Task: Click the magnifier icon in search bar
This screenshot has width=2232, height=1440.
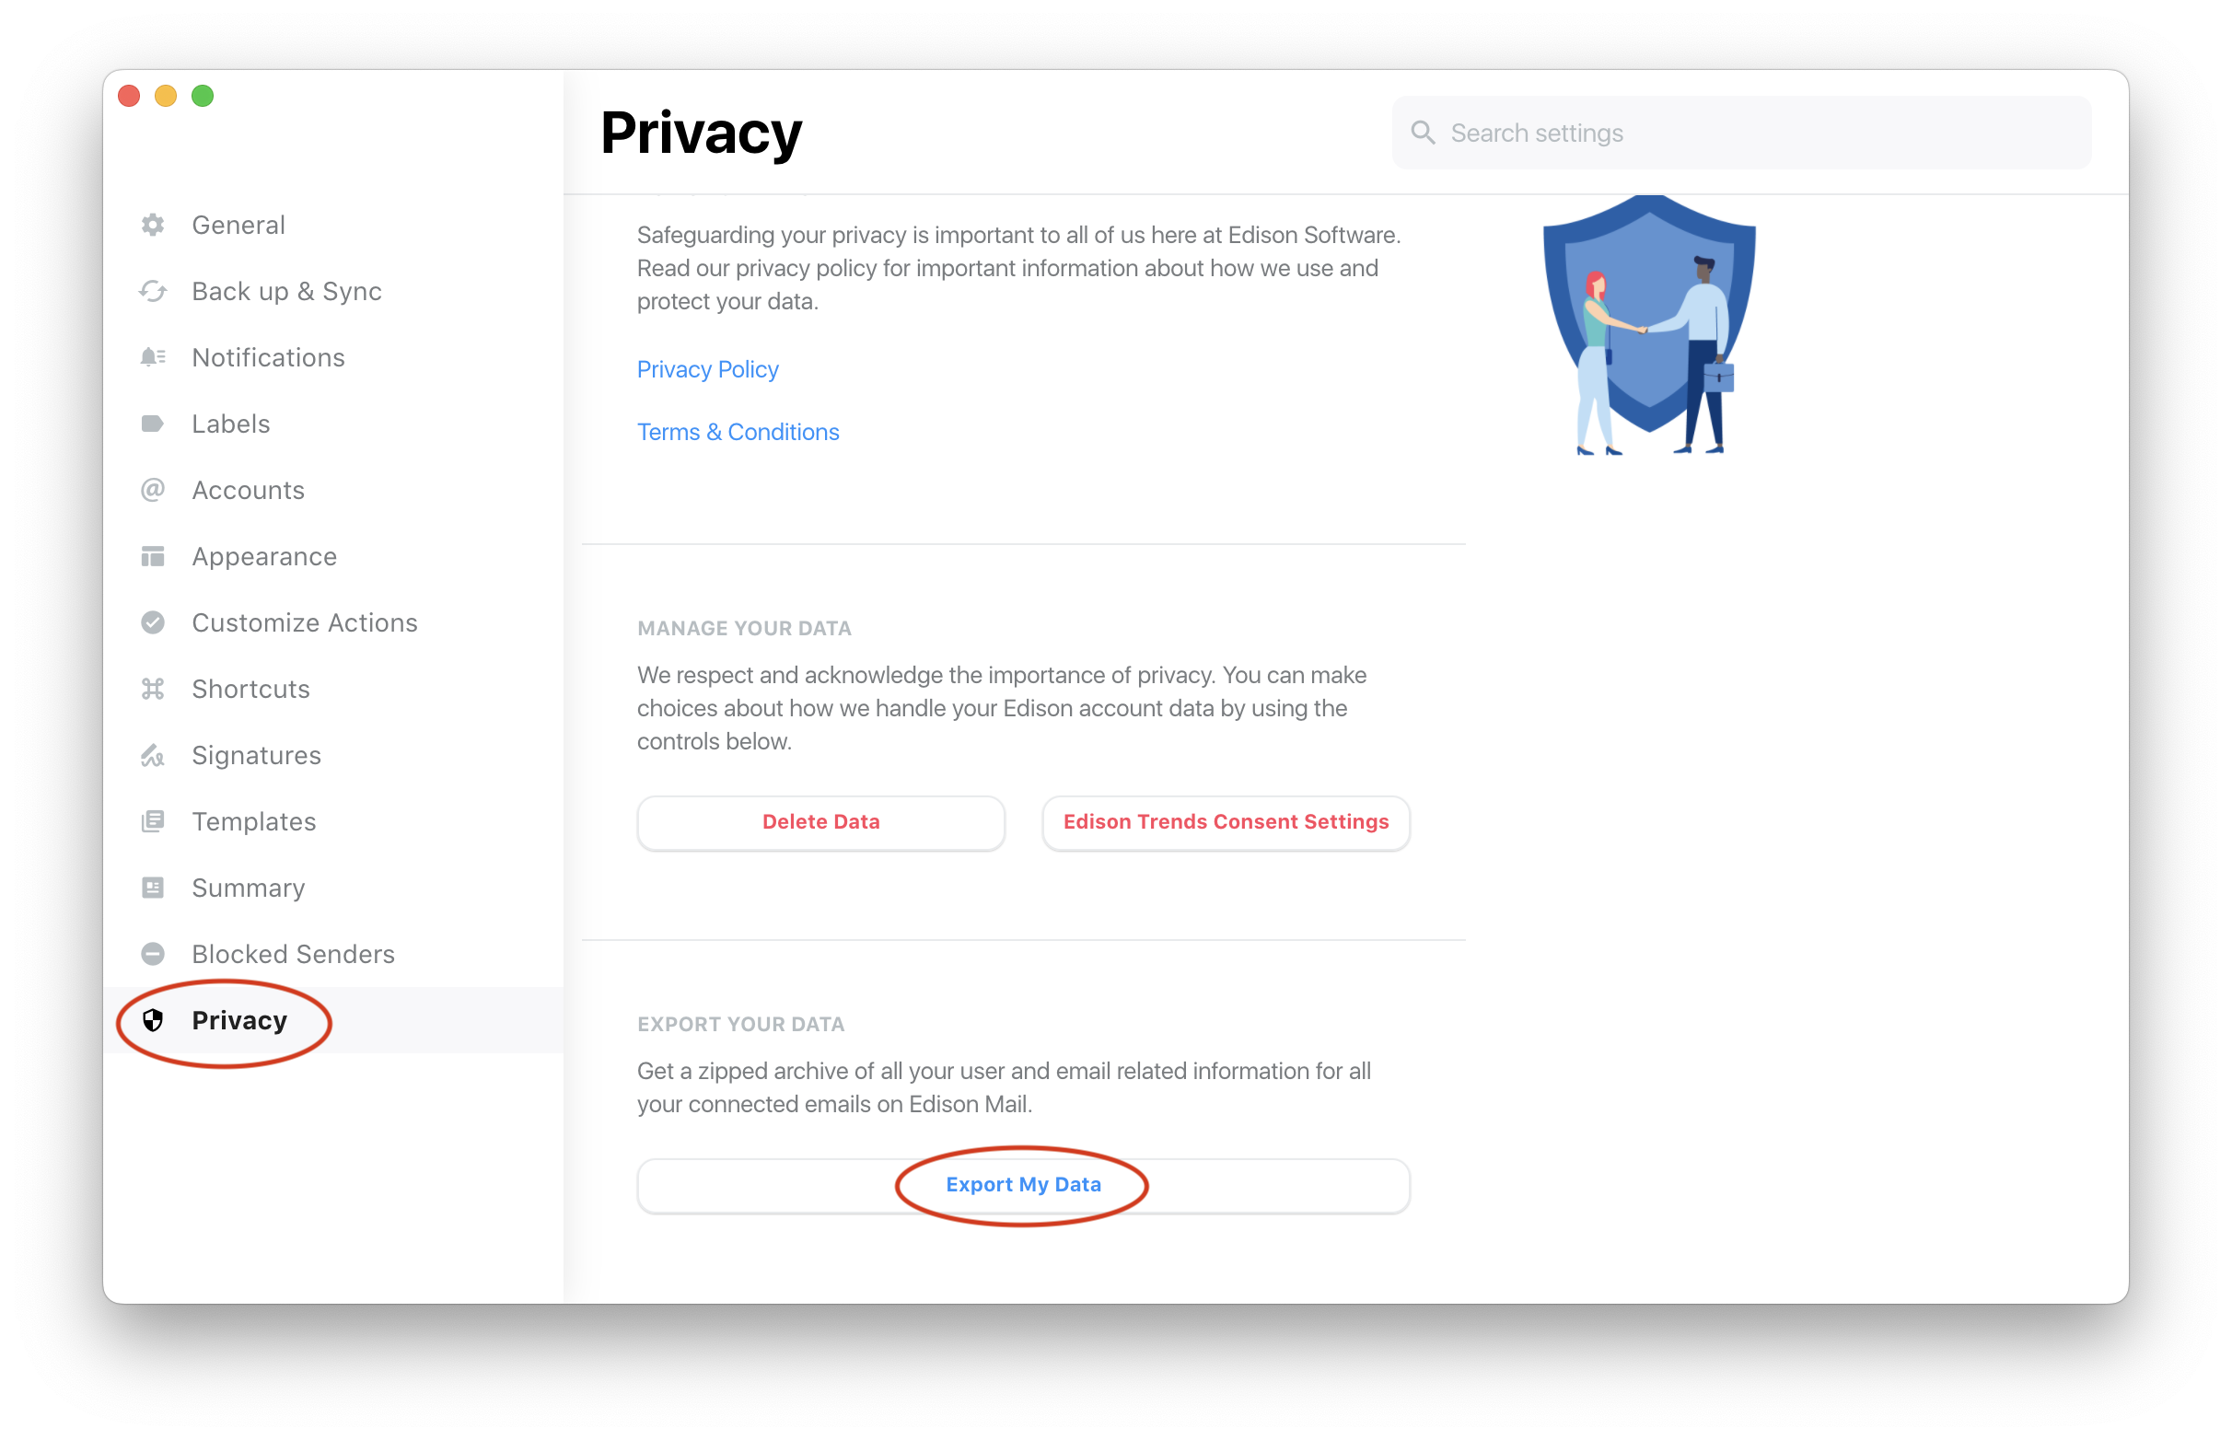Action: [1424, 133]
